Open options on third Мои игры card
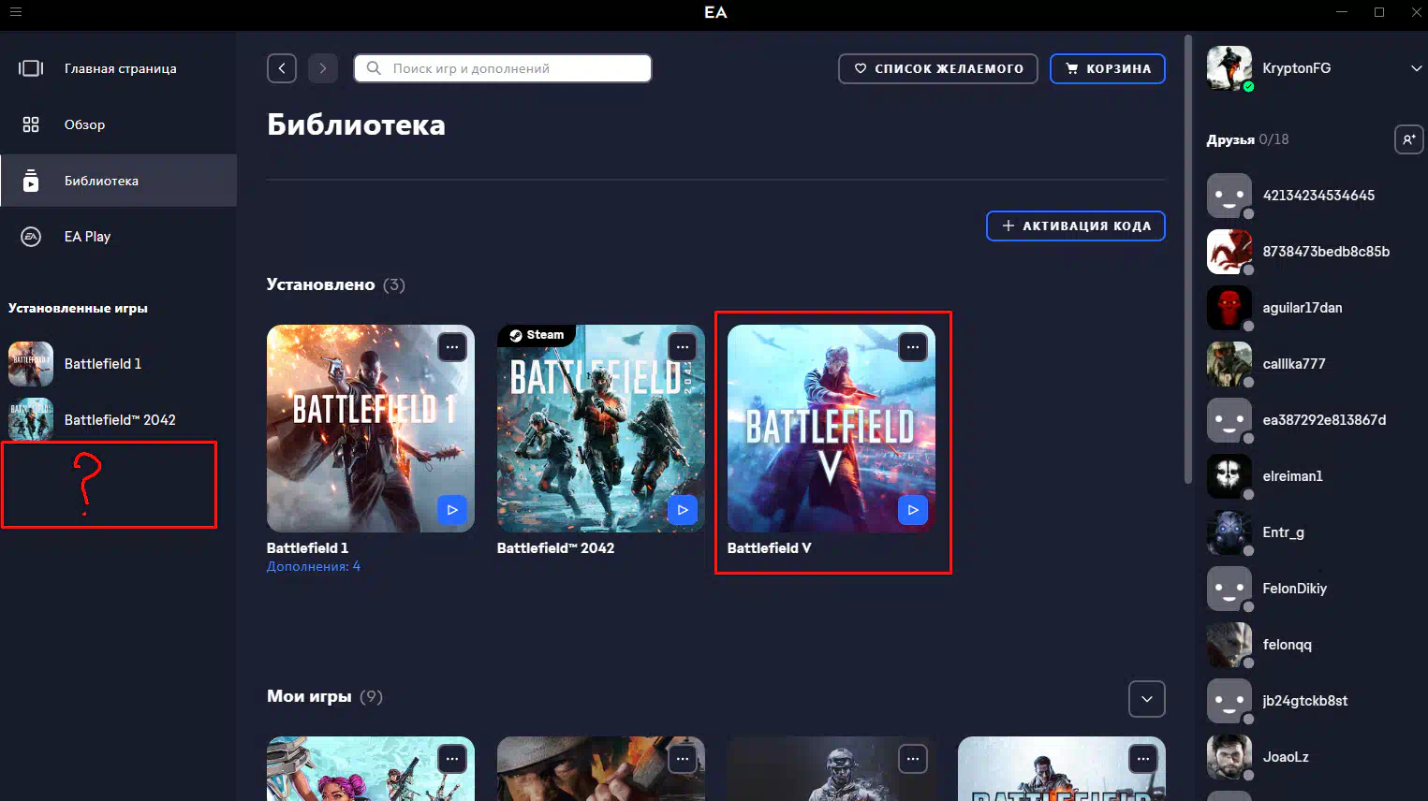Image resolution: width=1428 pixels, height=801 pixels. [913, 759]
